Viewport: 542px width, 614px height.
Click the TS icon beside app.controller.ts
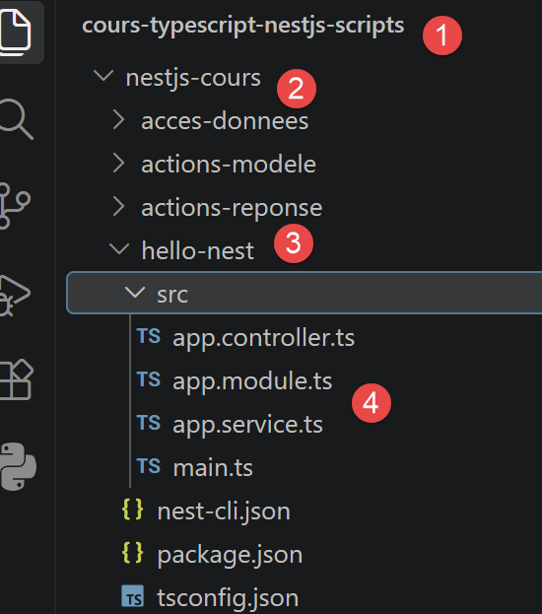click(x=149, y=336)
